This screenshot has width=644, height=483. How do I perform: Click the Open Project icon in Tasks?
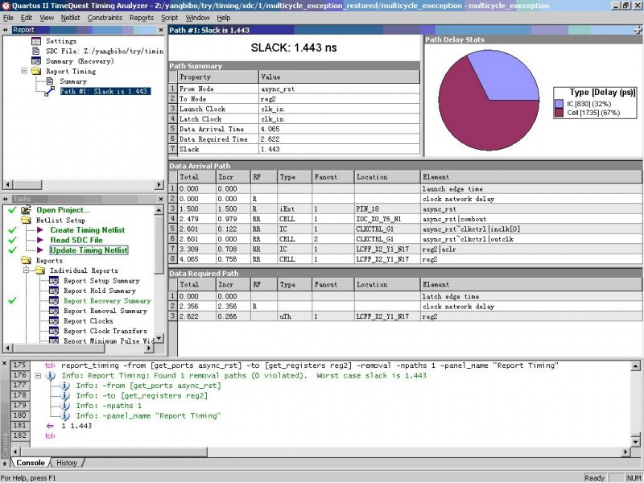pos(27,210)
